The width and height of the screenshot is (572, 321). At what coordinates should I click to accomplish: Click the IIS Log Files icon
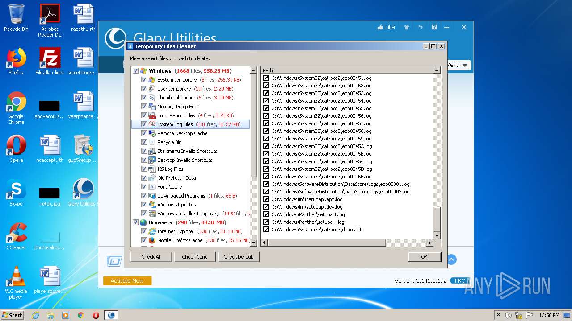[152, 169]
